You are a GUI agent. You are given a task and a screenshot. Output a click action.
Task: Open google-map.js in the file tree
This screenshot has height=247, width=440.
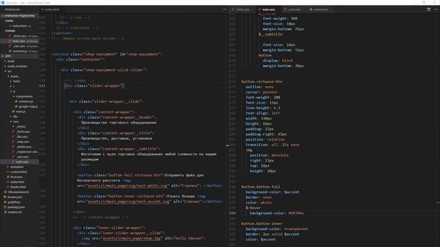pos(27,106)
